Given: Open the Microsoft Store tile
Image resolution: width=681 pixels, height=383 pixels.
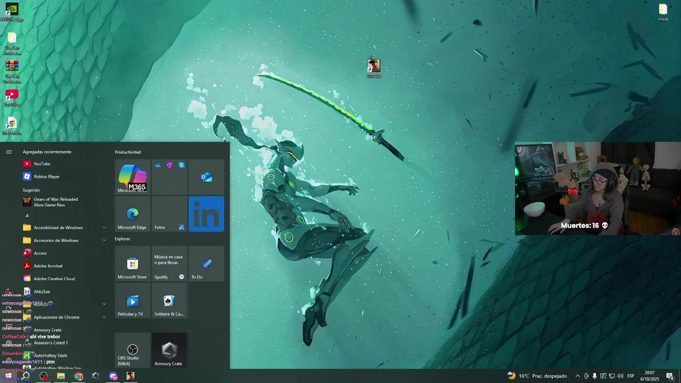Looking at the screenshot, I should [132, 264].
